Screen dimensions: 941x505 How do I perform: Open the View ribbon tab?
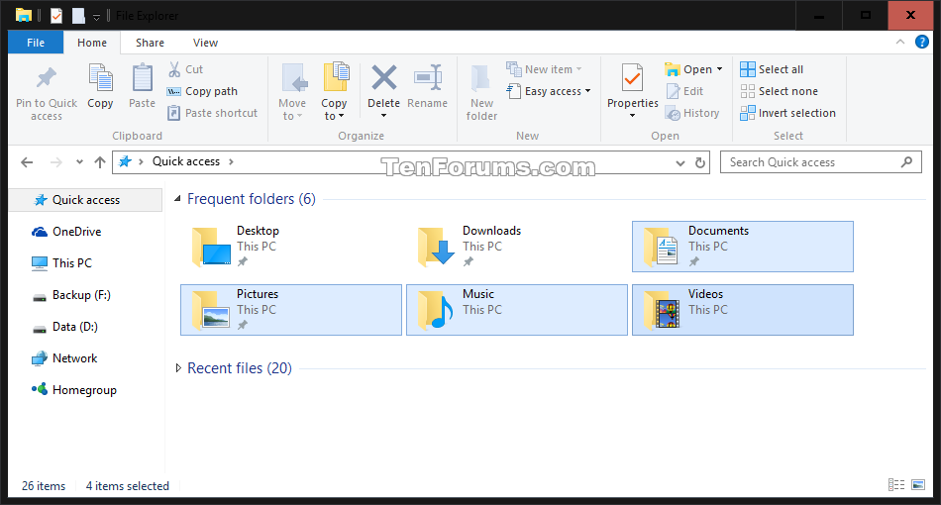coord(205,43)
